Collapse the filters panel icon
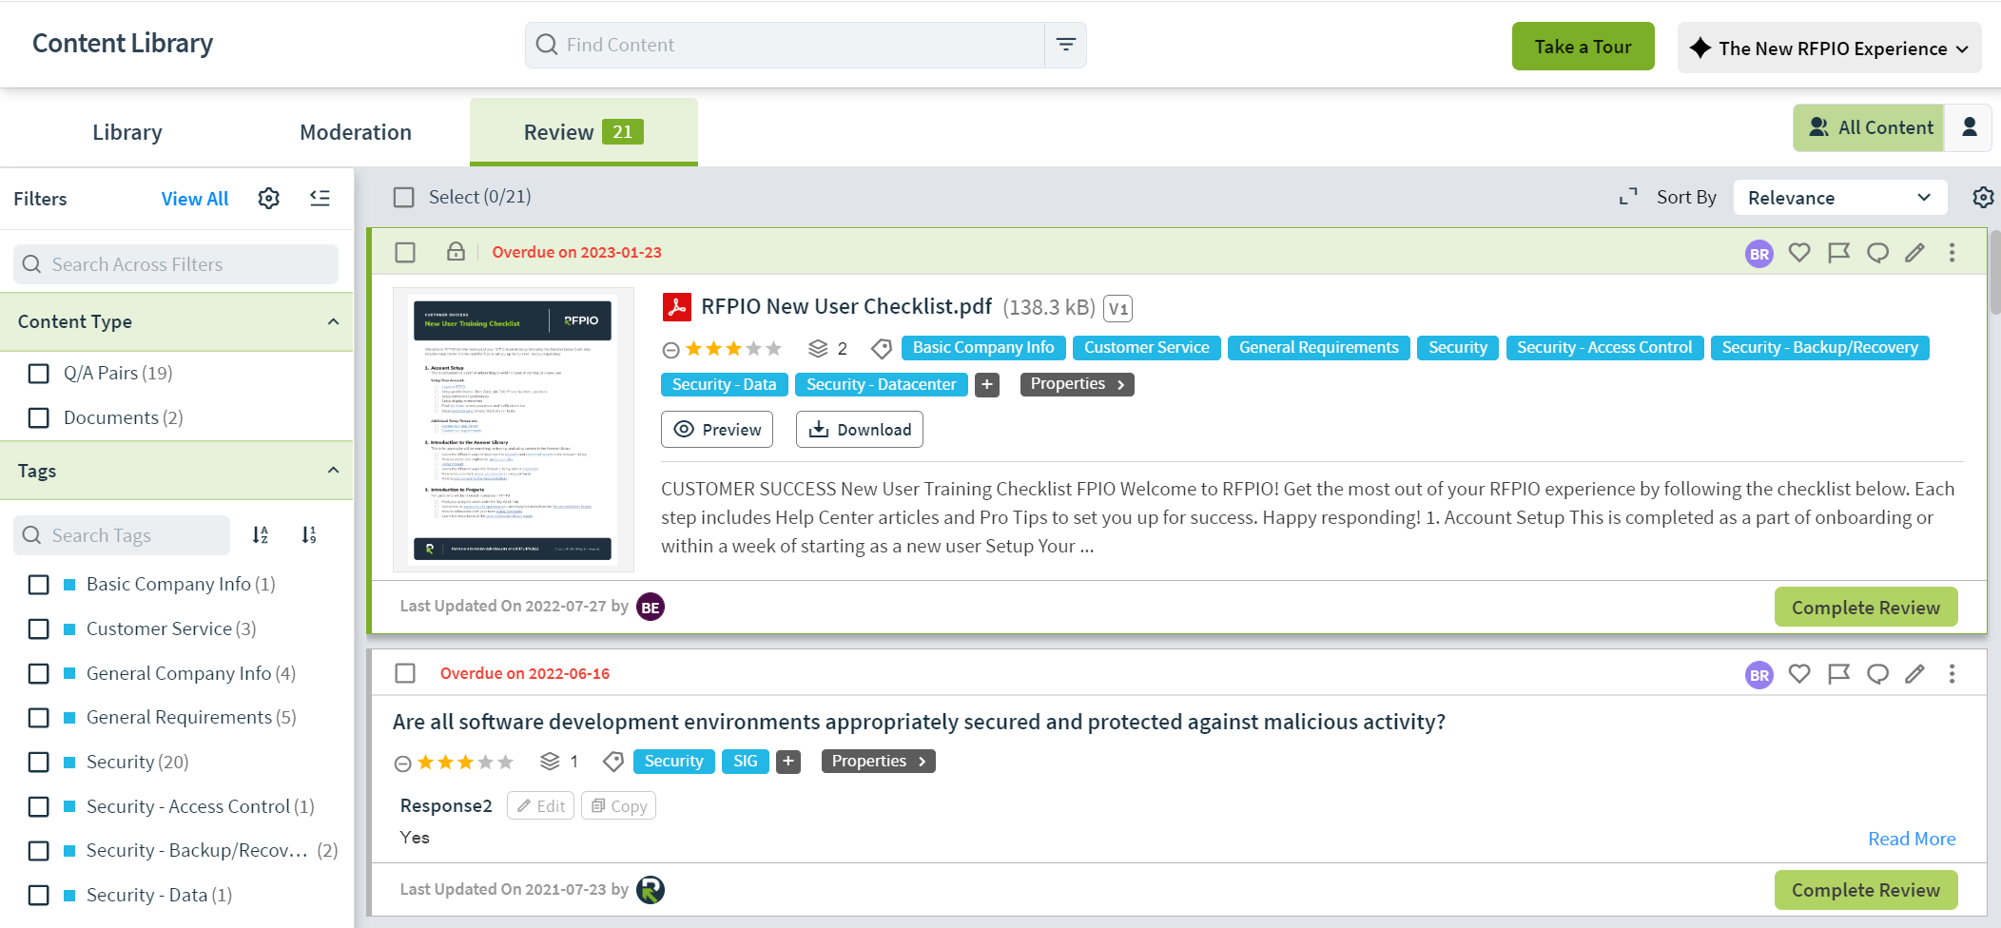2001x928 pixels. [320, 198]
